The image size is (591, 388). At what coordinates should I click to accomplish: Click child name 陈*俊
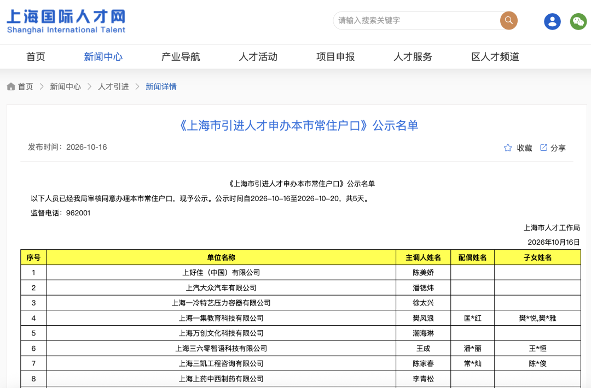click(538, 363)
